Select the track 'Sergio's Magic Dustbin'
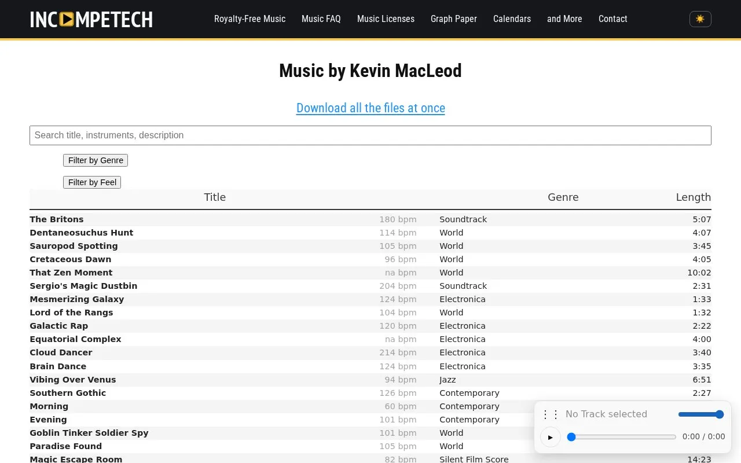This screenshot has height=463, width=741. tap(83, 286)
